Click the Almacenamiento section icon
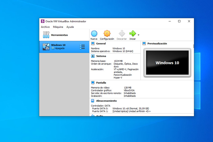 pos(93,101)
